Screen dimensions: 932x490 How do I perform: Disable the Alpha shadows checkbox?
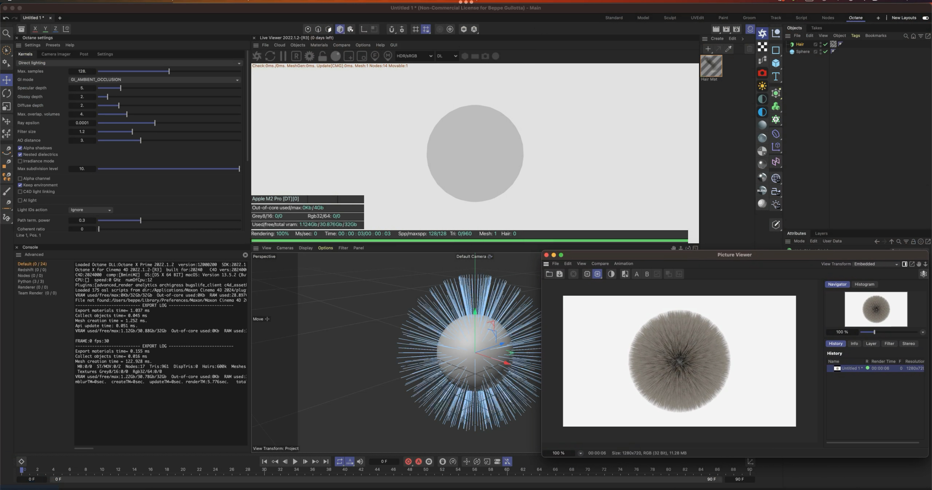[20, 148]
